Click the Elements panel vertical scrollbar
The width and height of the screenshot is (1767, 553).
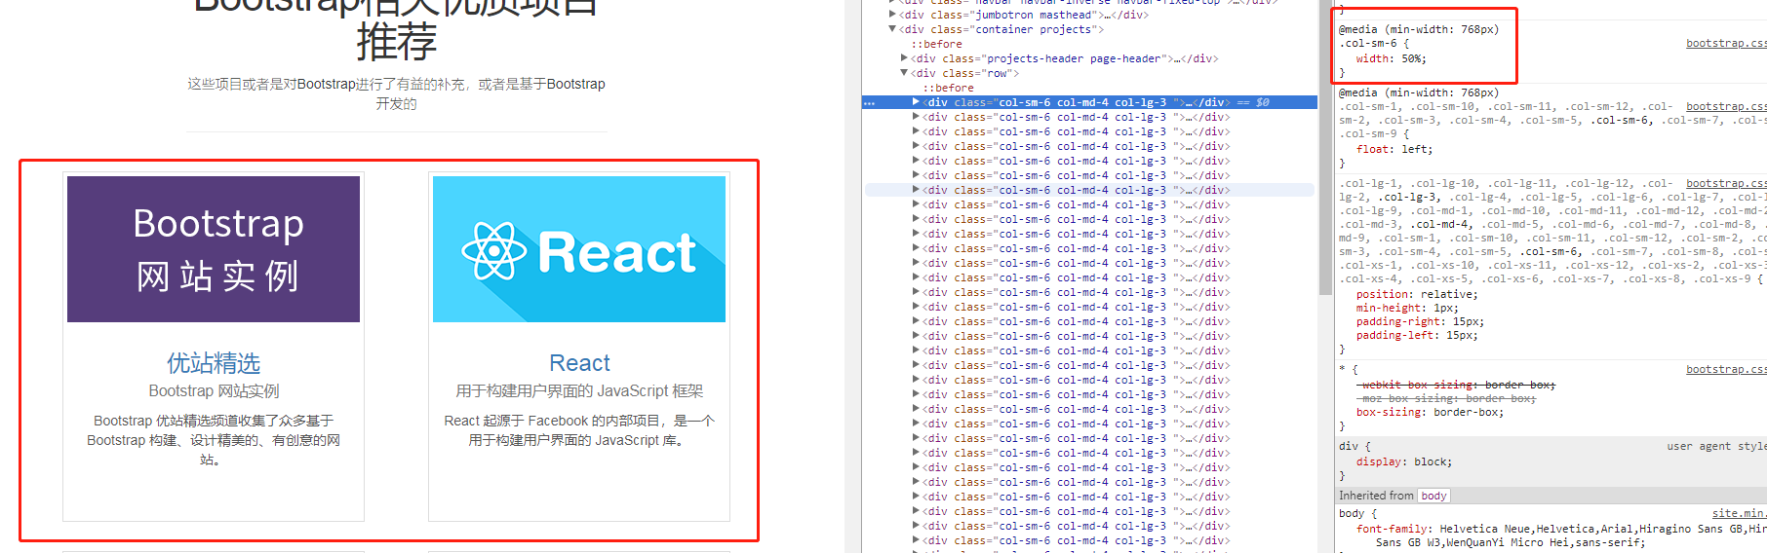tap(1325, 146)
